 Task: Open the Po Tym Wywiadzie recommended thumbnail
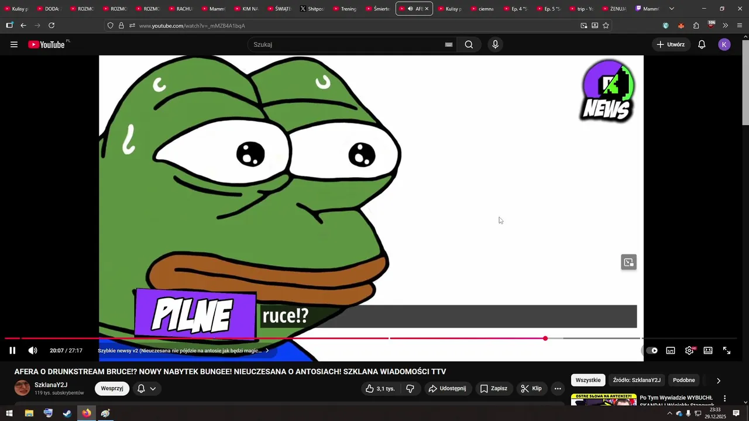(603, 400)
